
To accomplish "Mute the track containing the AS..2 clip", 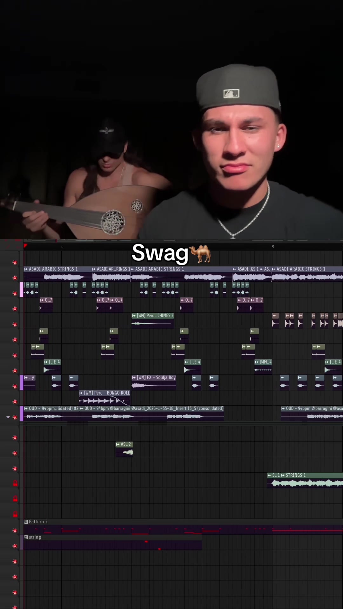I will coord(15,453).
